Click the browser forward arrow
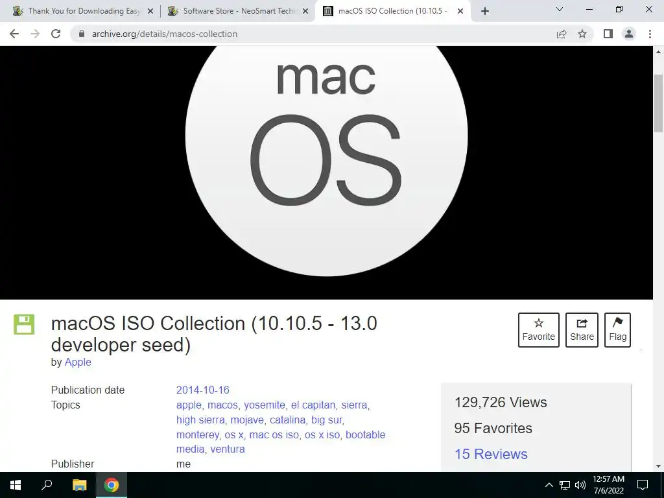Viewport: 664px width, 498px height. point(35,34)
